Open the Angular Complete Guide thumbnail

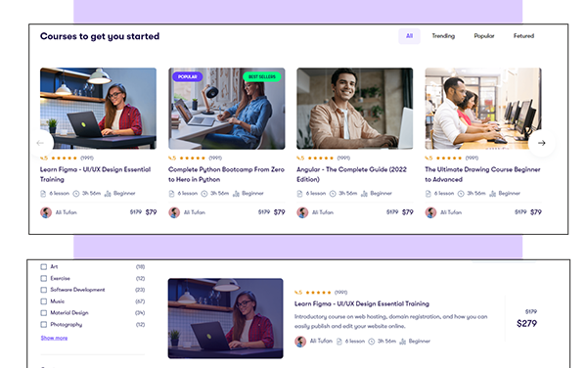pos(355,109)
